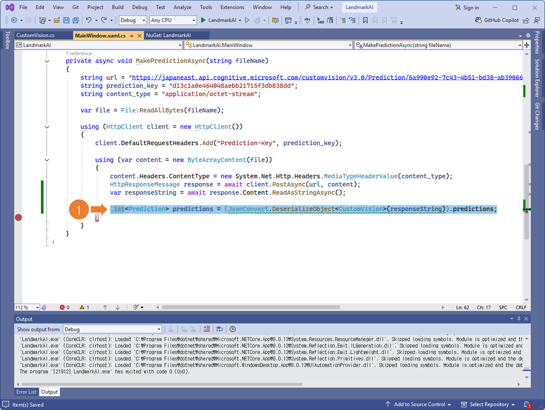Open the Git Changes side tab
This screenshot has height=410, width=545.
[537, 116]
